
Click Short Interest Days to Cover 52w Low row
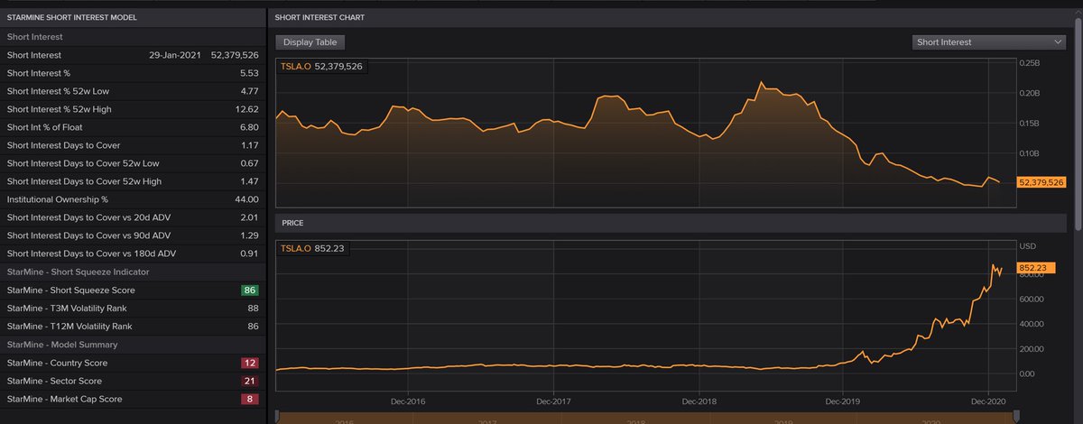(133, 163)
